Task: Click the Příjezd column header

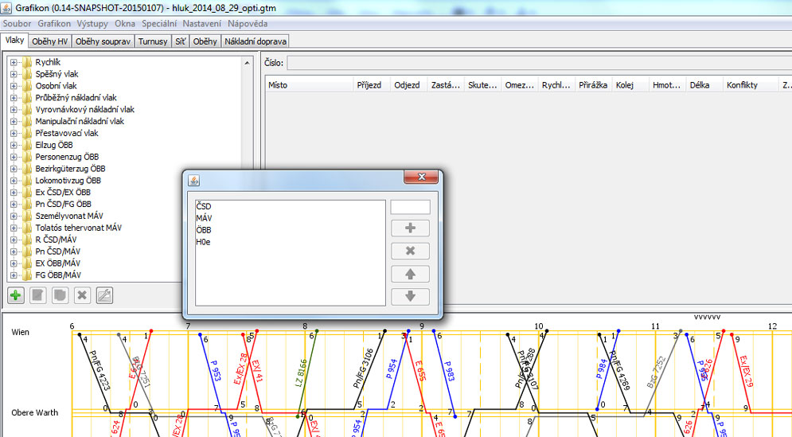Action: coord(371,85)
